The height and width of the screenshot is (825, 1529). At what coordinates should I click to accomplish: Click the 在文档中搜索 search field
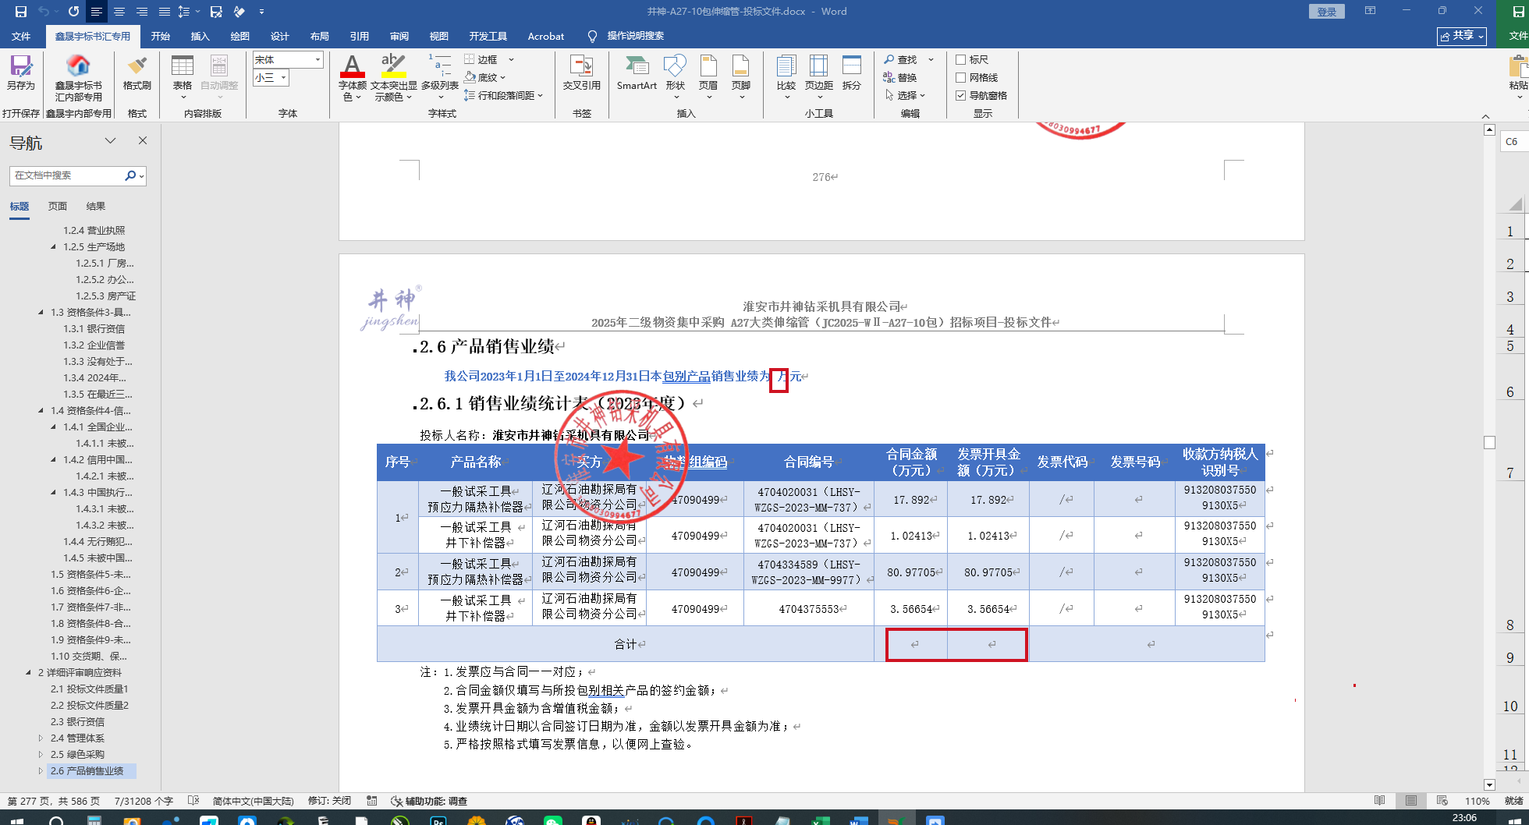(x=67, y=176)
